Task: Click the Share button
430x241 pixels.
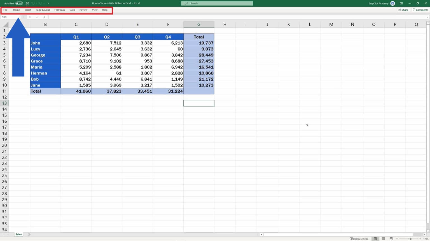Action: click(403, 10)
